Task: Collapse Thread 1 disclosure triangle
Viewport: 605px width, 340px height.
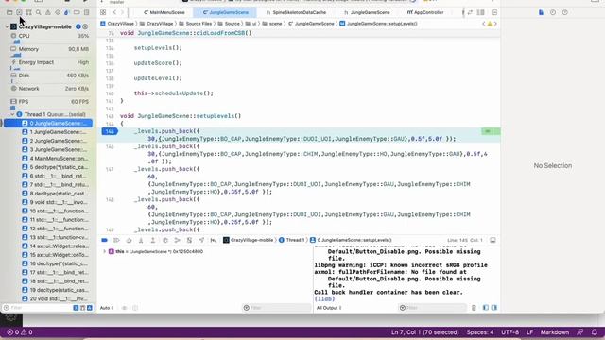Action: coord(12,114)
